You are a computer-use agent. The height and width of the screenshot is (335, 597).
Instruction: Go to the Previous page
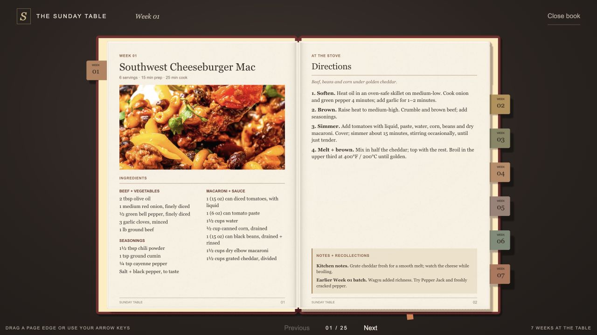tap(297, 328)
